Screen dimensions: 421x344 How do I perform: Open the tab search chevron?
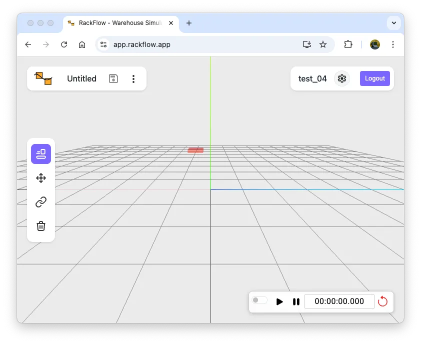pyautogui.click(x=393, y=23)
